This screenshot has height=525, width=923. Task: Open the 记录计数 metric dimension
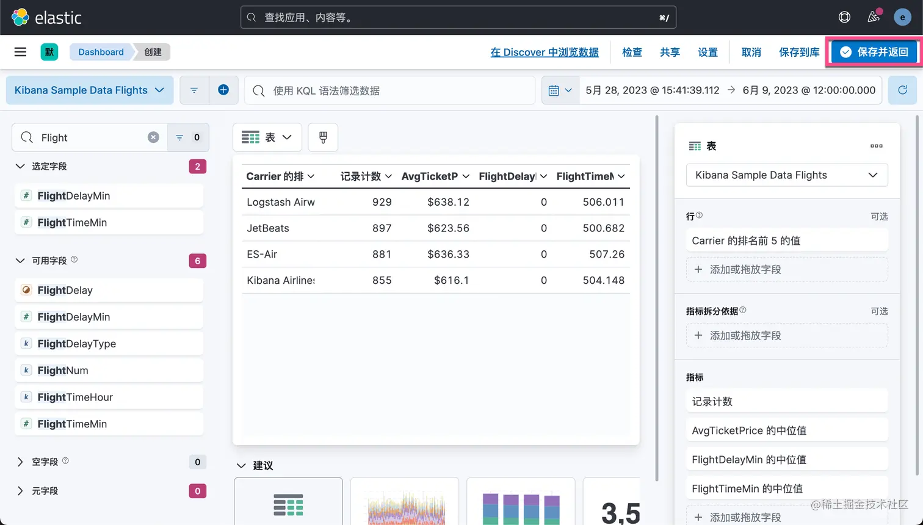(x=787, y=402)
